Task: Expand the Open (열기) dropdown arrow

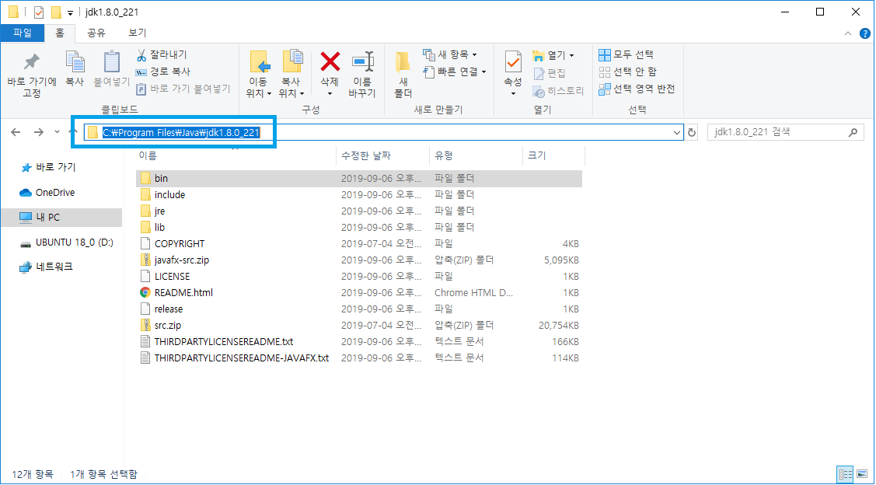Action: [x=571, y=55]
